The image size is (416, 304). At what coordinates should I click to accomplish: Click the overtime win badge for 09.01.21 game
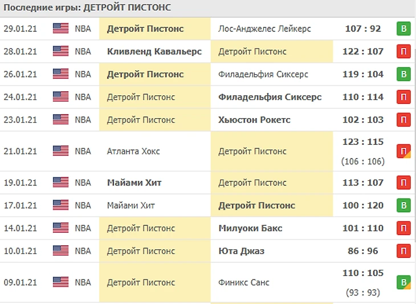pyautogui.click(x=403, y=282)
